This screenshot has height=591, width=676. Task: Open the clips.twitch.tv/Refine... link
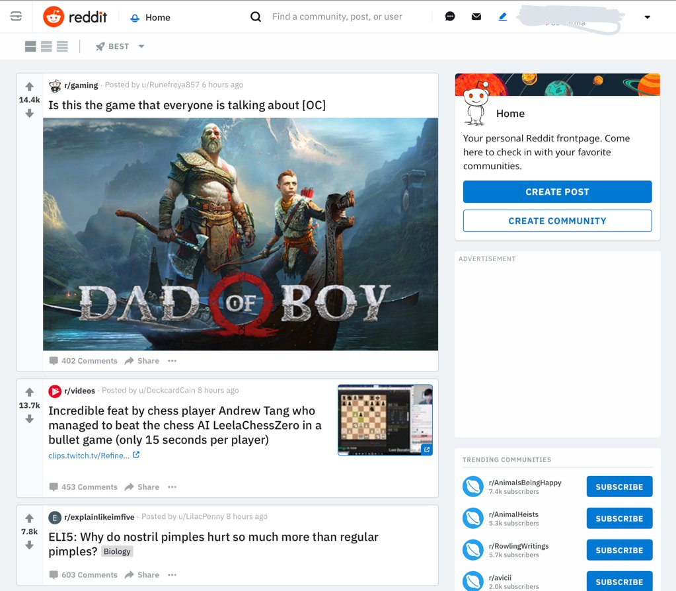[x=94, y=455]
